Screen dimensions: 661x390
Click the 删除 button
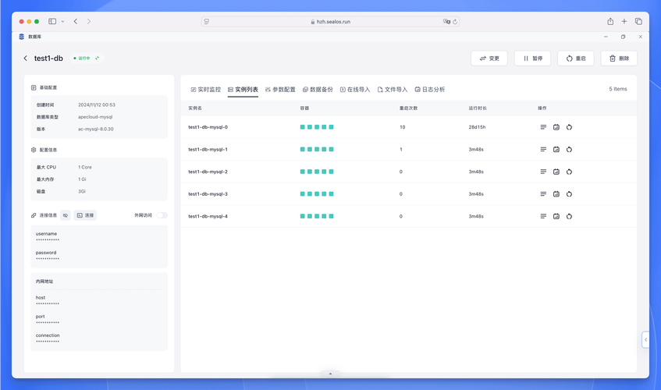click(619, 58)
